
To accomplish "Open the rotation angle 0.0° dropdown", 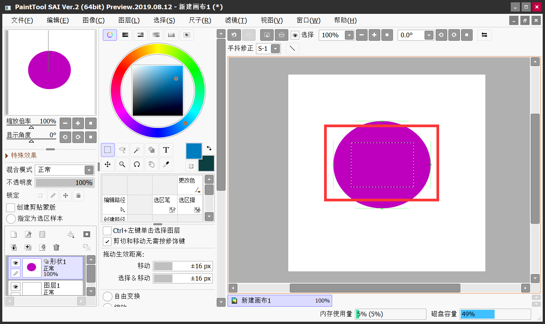I will coord(429,35).
